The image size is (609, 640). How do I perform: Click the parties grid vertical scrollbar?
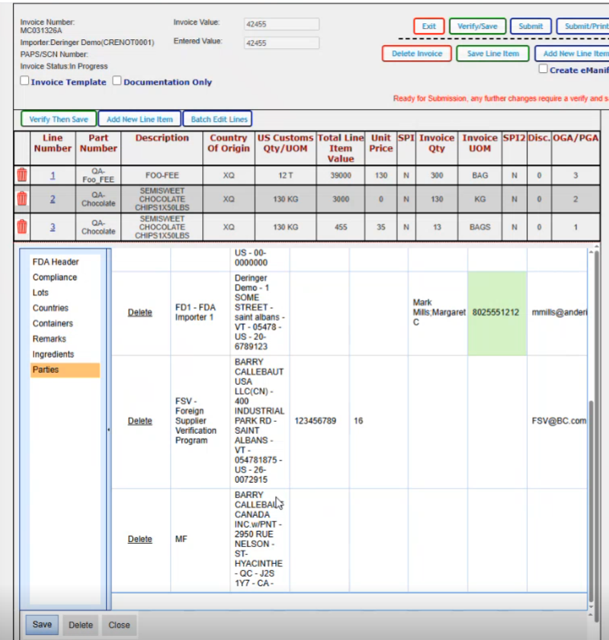pos(593,481)
